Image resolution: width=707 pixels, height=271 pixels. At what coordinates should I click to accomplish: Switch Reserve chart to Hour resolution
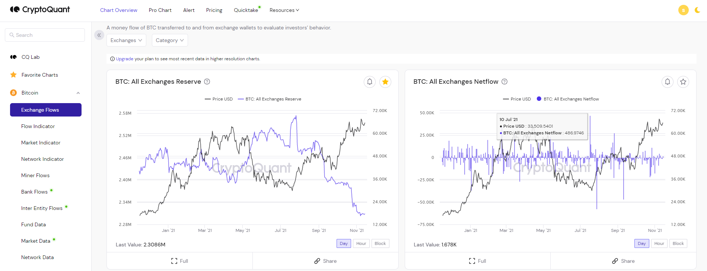[x=361, y=243]
